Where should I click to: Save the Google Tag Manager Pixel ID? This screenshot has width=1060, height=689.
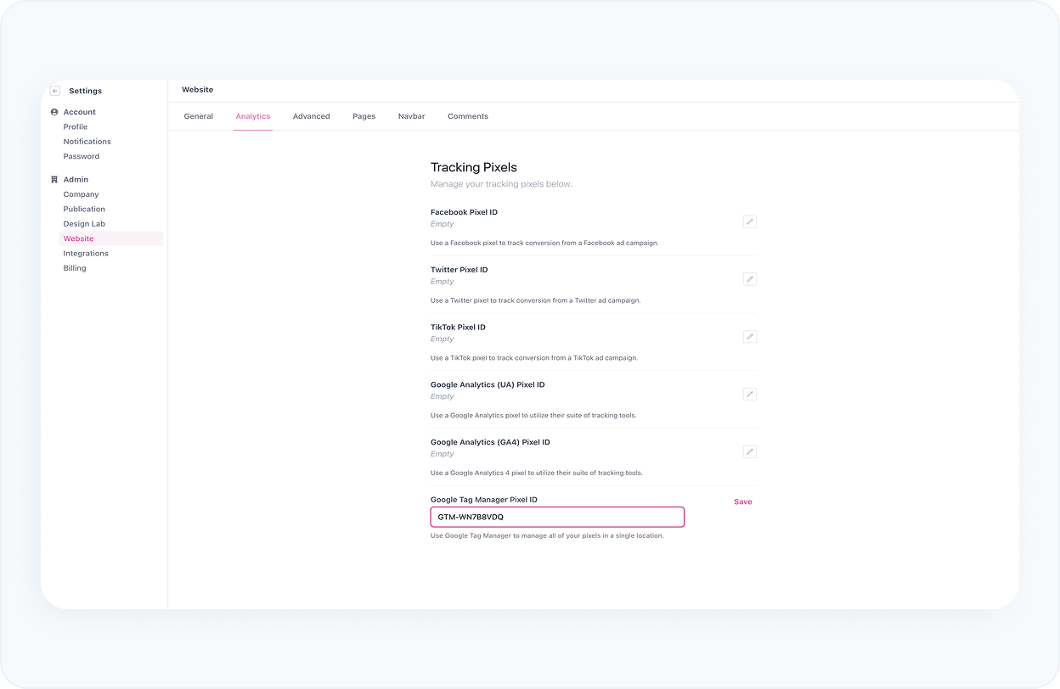pos(742,501)
